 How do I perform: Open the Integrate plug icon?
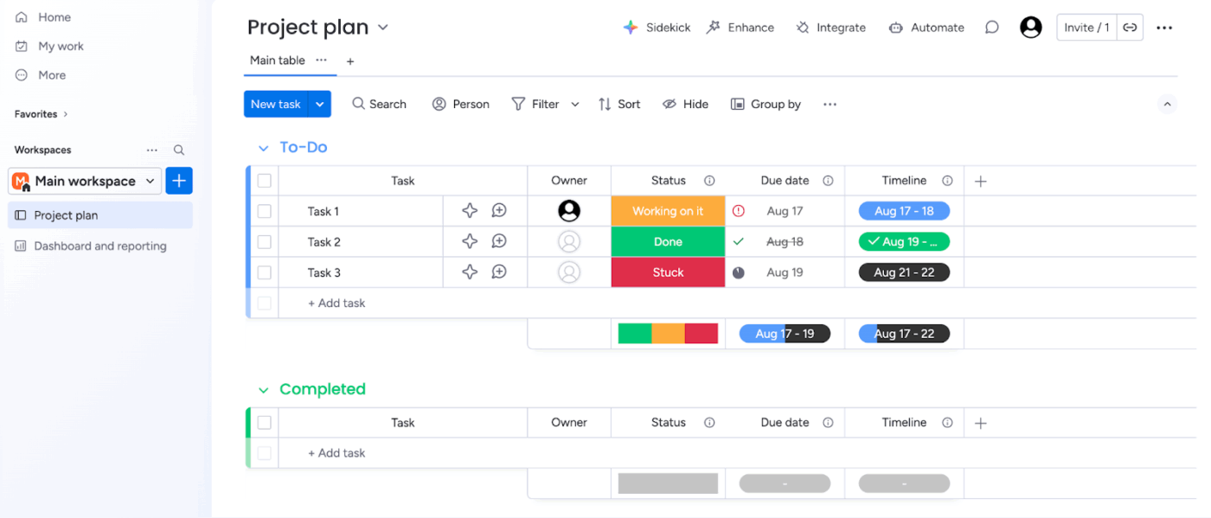(804, 28)
